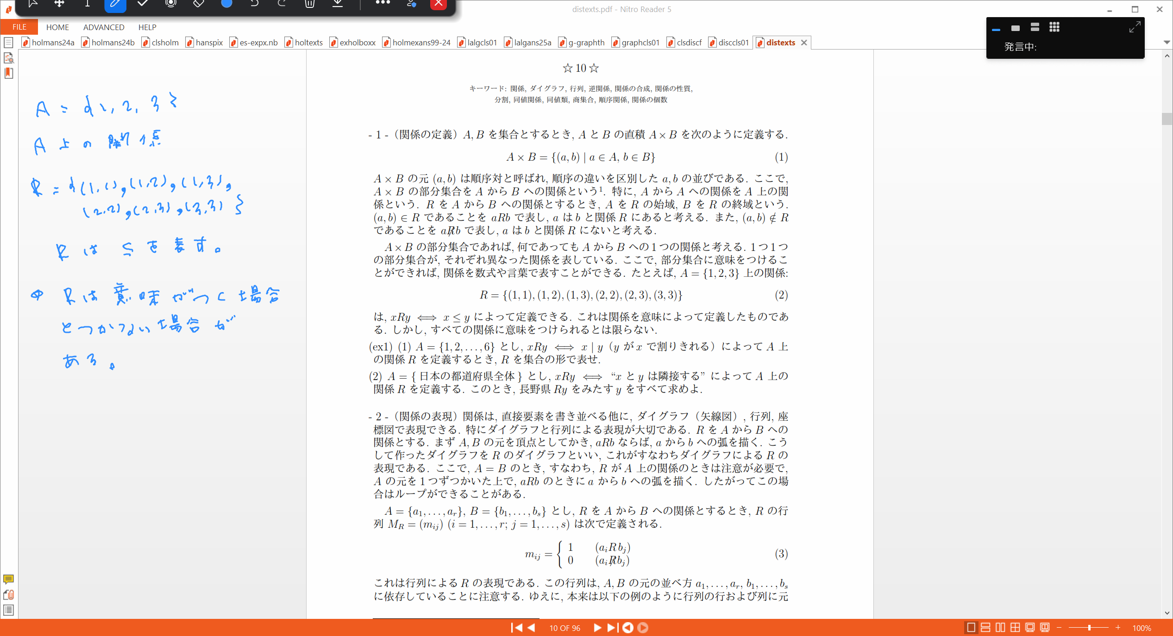Open the Attachments panel sidebar icon
1173x636 pixels.
coord(8,595)
